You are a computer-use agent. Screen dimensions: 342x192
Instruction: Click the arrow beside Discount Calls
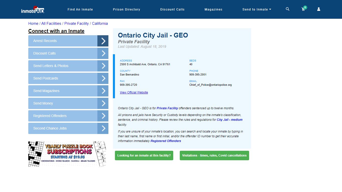[103, 53]
